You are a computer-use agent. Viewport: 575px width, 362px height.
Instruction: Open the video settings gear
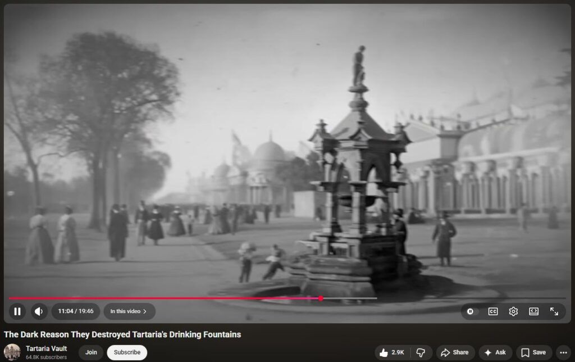click(513, 311)
